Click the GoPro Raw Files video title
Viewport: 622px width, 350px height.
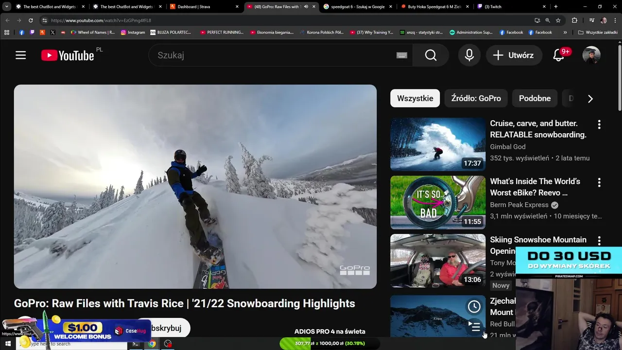185,303
